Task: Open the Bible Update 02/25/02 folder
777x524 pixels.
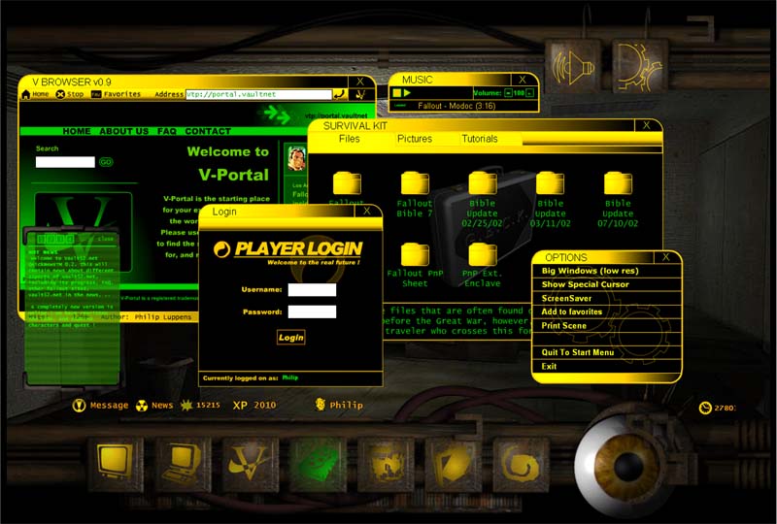Action: click(482, 183)
